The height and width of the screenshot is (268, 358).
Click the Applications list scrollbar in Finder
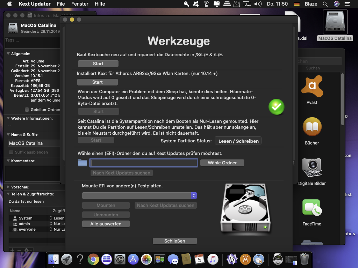point(343,99)
